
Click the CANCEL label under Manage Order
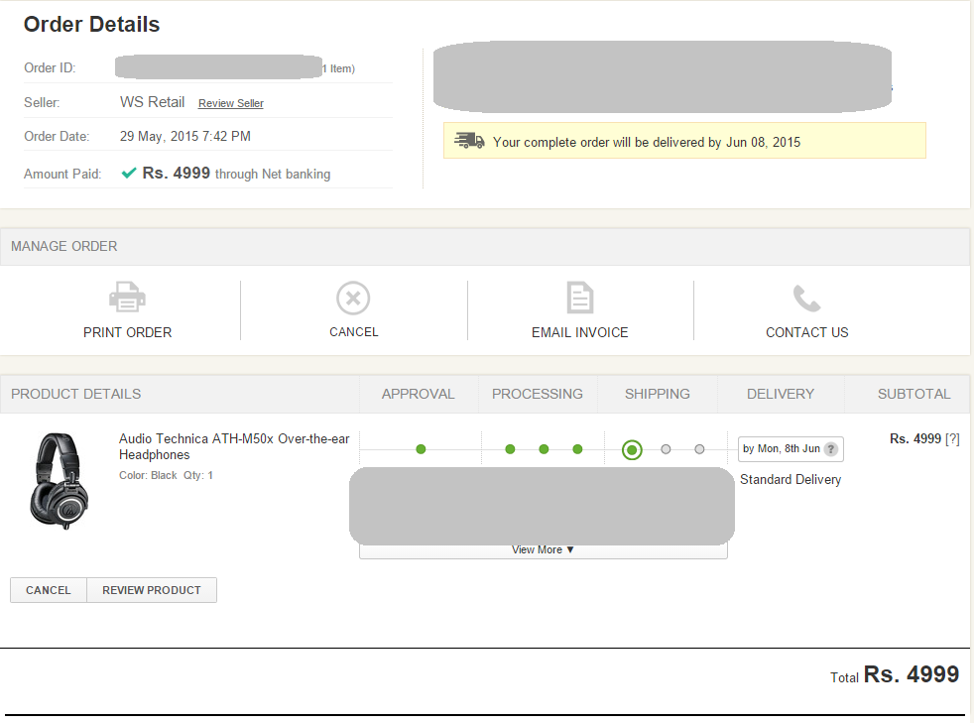(x=353, y=331)
